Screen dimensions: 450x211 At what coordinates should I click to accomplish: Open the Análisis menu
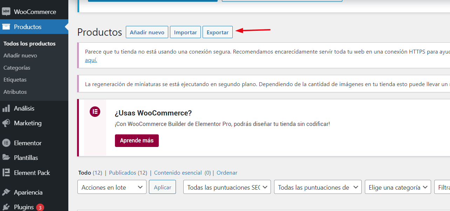pos(34,108)
